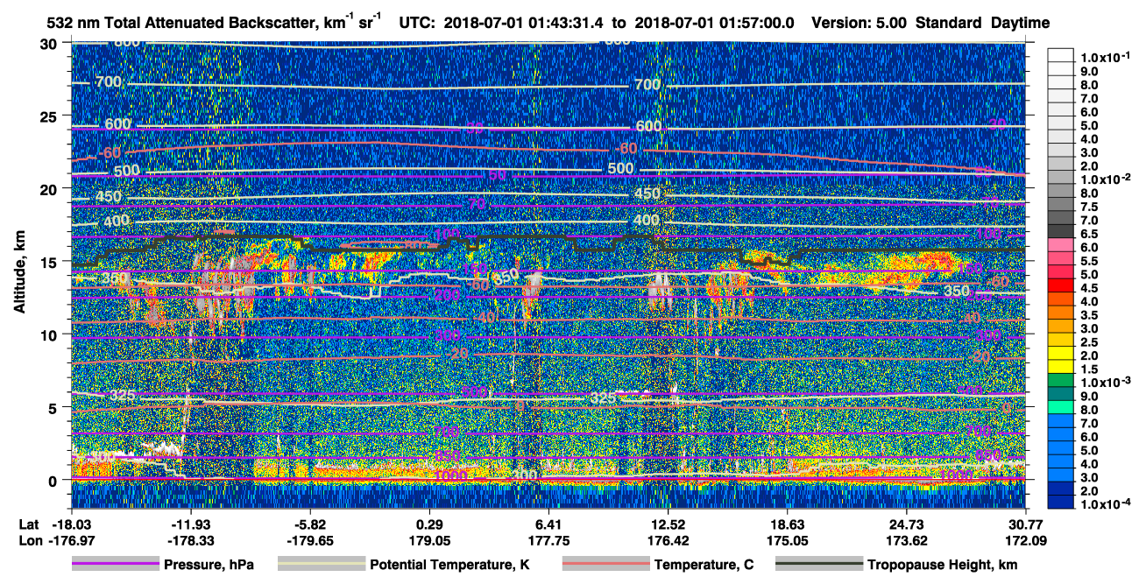The height and width of the screenshot is (584, 1139).
Task: Click '532 nm Total Attenuated Backscatter' title text
Action: click(181, 24)
